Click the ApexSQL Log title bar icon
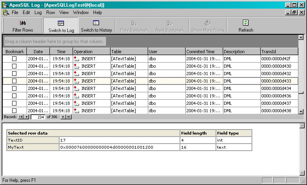Image resolution: width=307 pixels, height=185 pixels. click(x=5, y=5)
